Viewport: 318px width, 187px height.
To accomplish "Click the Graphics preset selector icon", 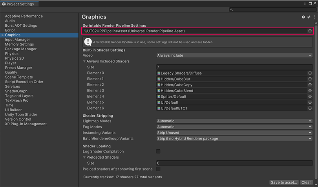I will (309, 17).
